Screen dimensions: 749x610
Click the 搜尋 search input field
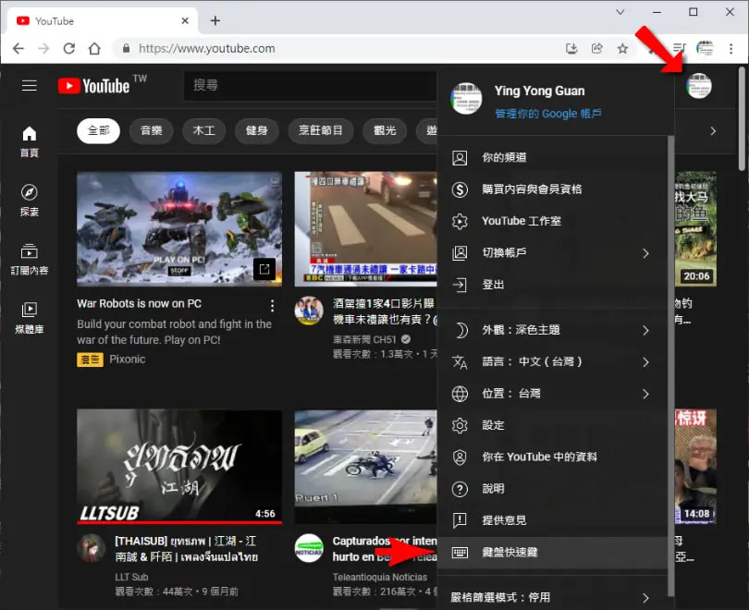[x=310, y=85]
